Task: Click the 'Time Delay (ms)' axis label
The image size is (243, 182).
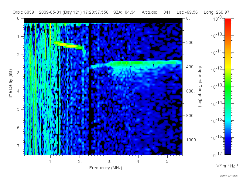Action: [x=10, y=85]
